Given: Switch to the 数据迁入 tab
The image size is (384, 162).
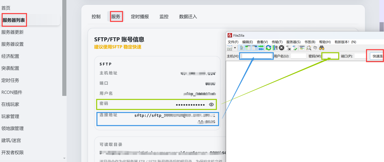Looking at the screenshot, I should (188, 16).
